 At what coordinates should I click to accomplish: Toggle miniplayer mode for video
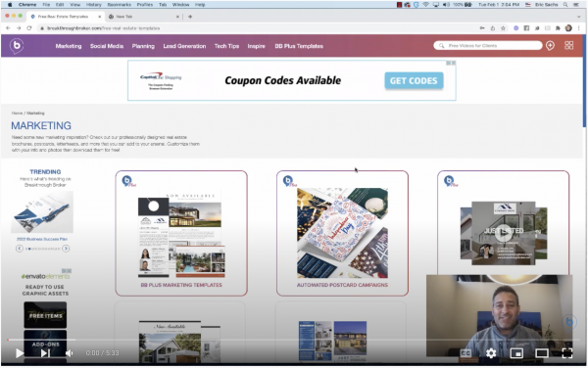[x=516, y=353]
